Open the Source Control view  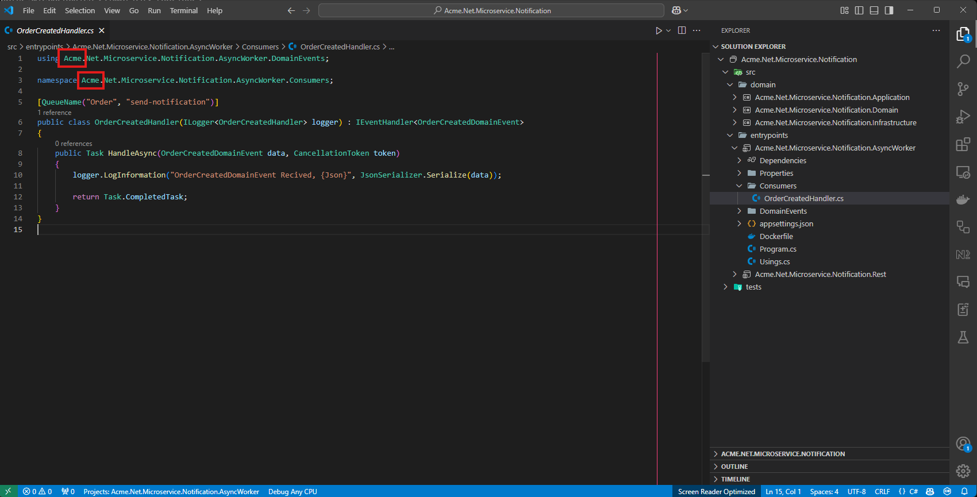pos(963,89)
